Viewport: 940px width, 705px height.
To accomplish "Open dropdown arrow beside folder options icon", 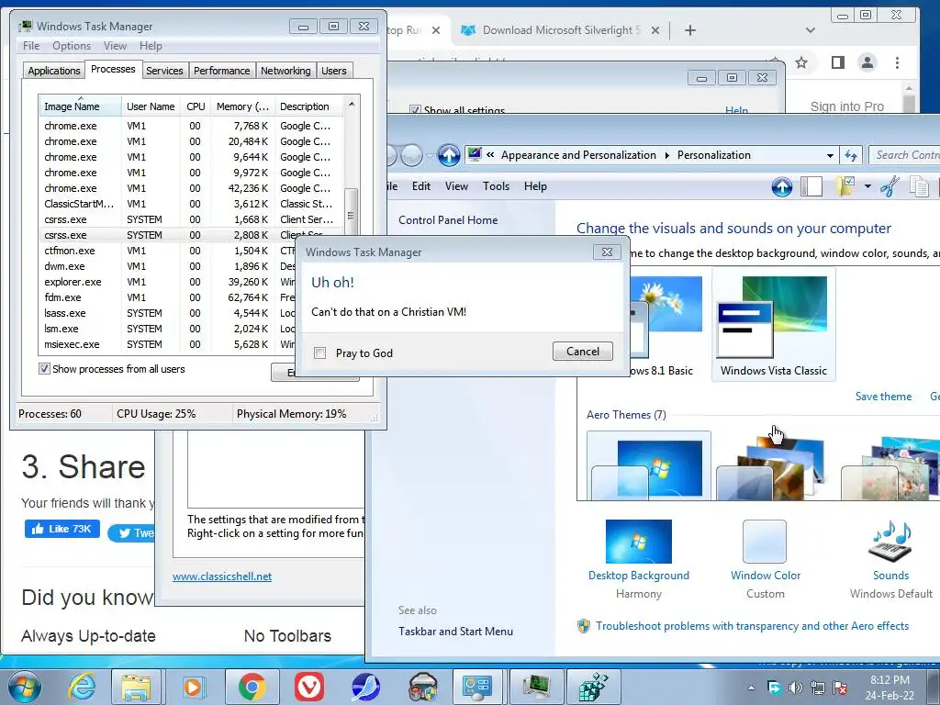I will click(867, 186).
